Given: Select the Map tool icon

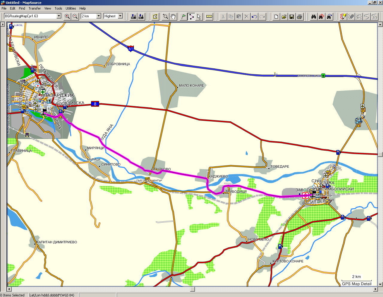Looking at the screenshot, I should [155, 16].
